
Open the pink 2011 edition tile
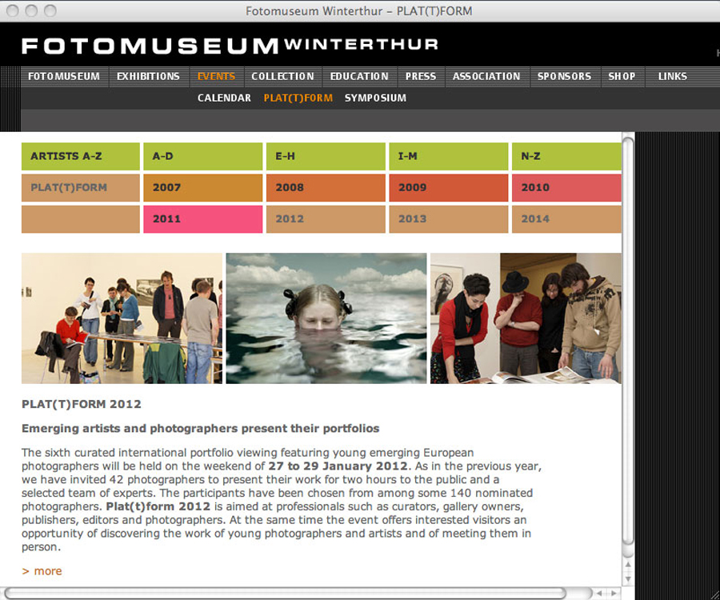click(203, 219)
